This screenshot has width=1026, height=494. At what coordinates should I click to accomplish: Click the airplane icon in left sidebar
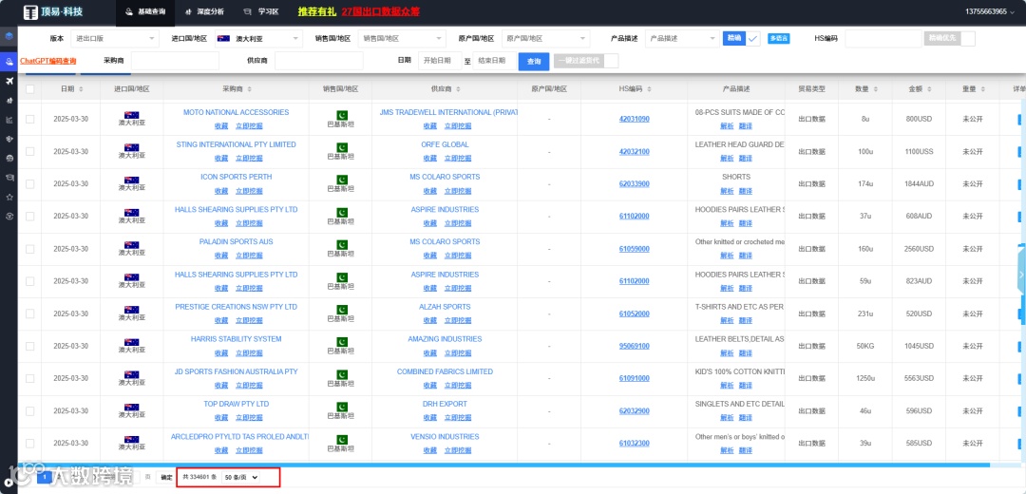(x=9, y=81)
